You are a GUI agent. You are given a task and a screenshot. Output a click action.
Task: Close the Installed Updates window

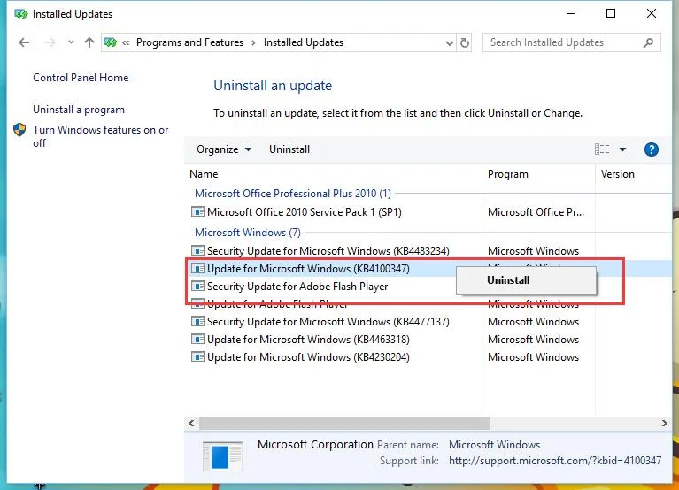click(652, 14)
